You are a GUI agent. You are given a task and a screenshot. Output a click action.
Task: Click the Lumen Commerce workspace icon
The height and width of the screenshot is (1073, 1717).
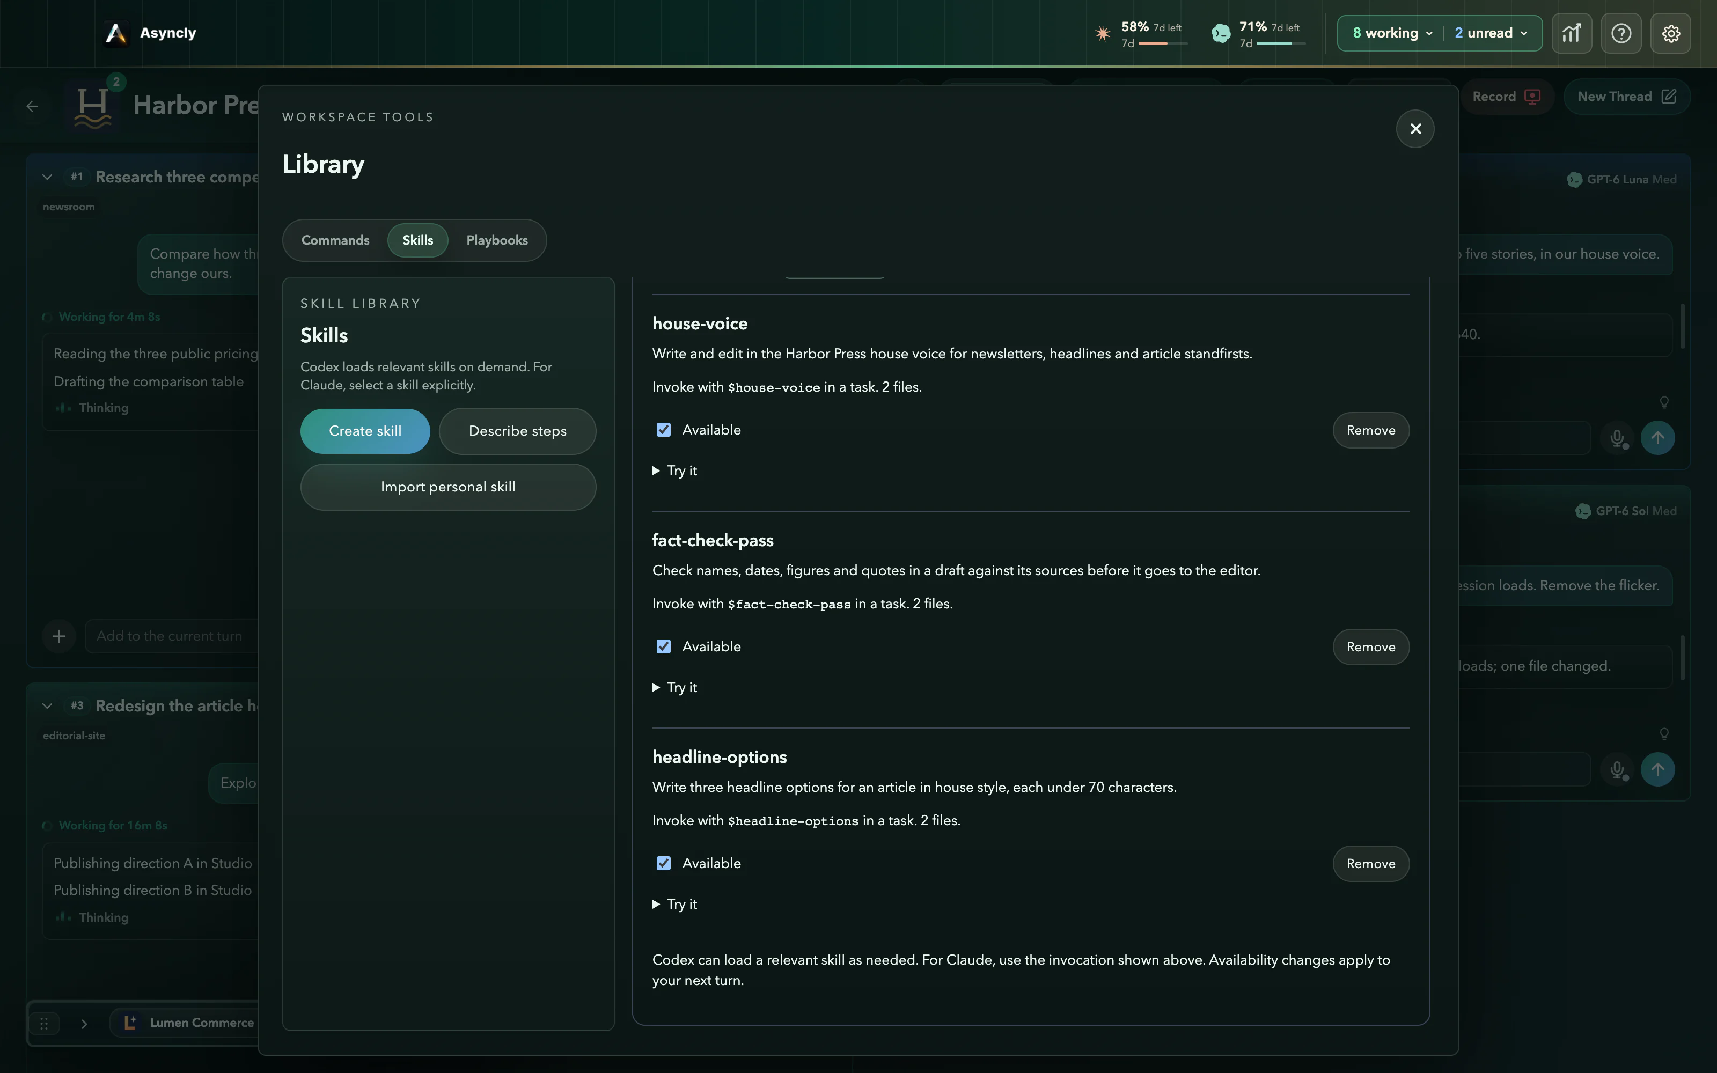[130, 1023]
